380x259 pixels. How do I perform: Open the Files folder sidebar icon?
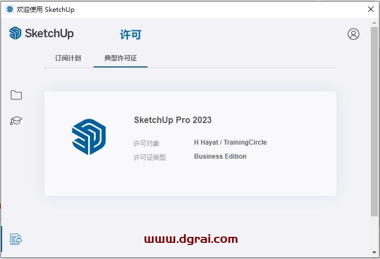coord(16,95)
